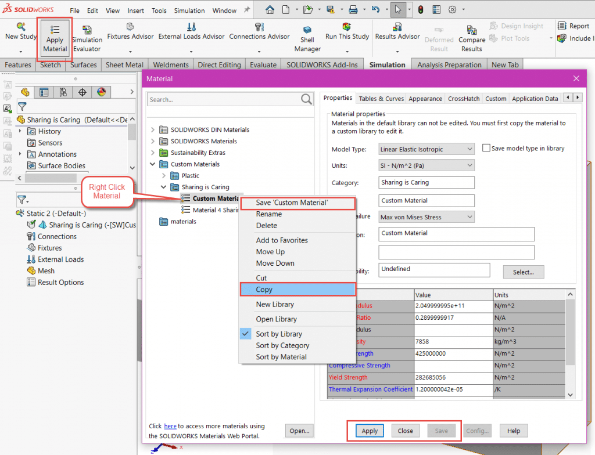Switch to Tables & Curves tab
The width and height of the screenshot is (595, 455).
coord(381,99)
